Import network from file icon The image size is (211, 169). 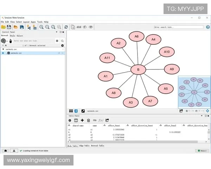tap(29, 27)
